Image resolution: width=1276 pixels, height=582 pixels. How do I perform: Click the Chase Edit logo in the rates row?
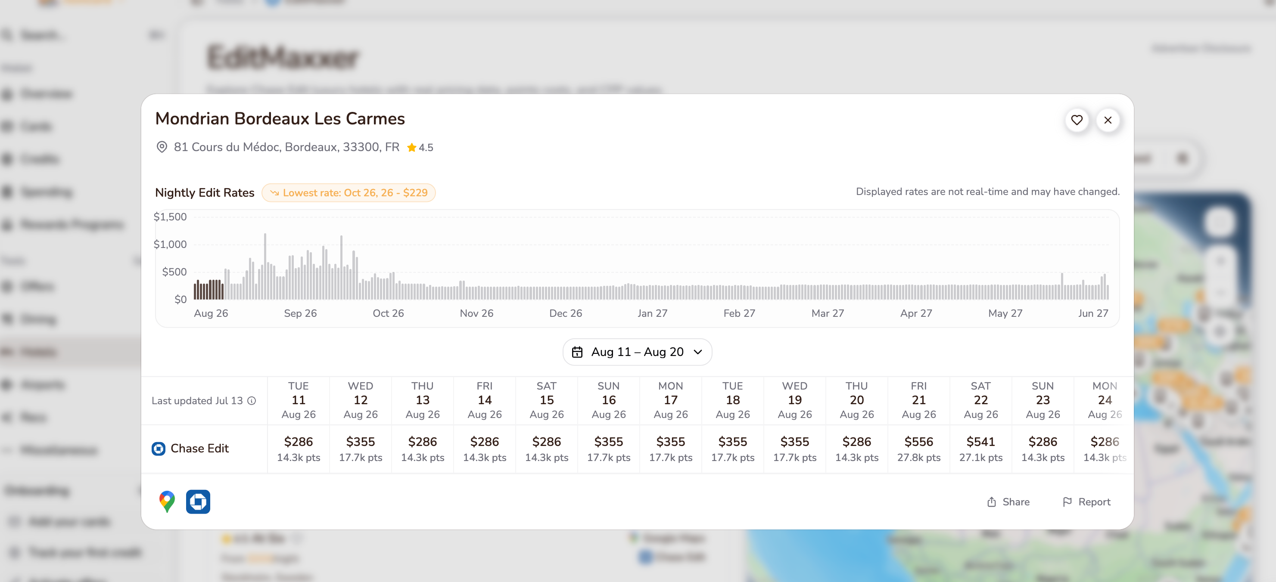159,449
